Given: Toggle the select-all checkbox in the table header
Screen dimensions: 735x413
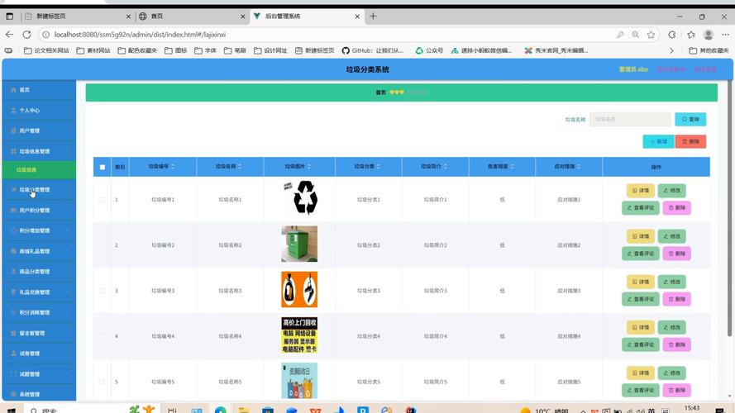Looking at the screenshot, I should click(x=103, y=167).
